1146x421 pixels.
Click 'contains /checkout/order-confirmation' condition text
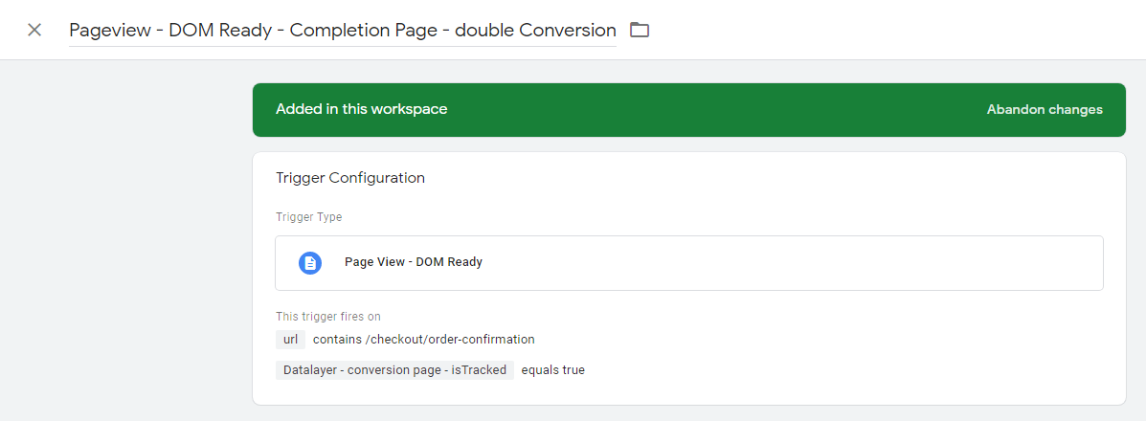pyautogui.click(x=424, y=339)
